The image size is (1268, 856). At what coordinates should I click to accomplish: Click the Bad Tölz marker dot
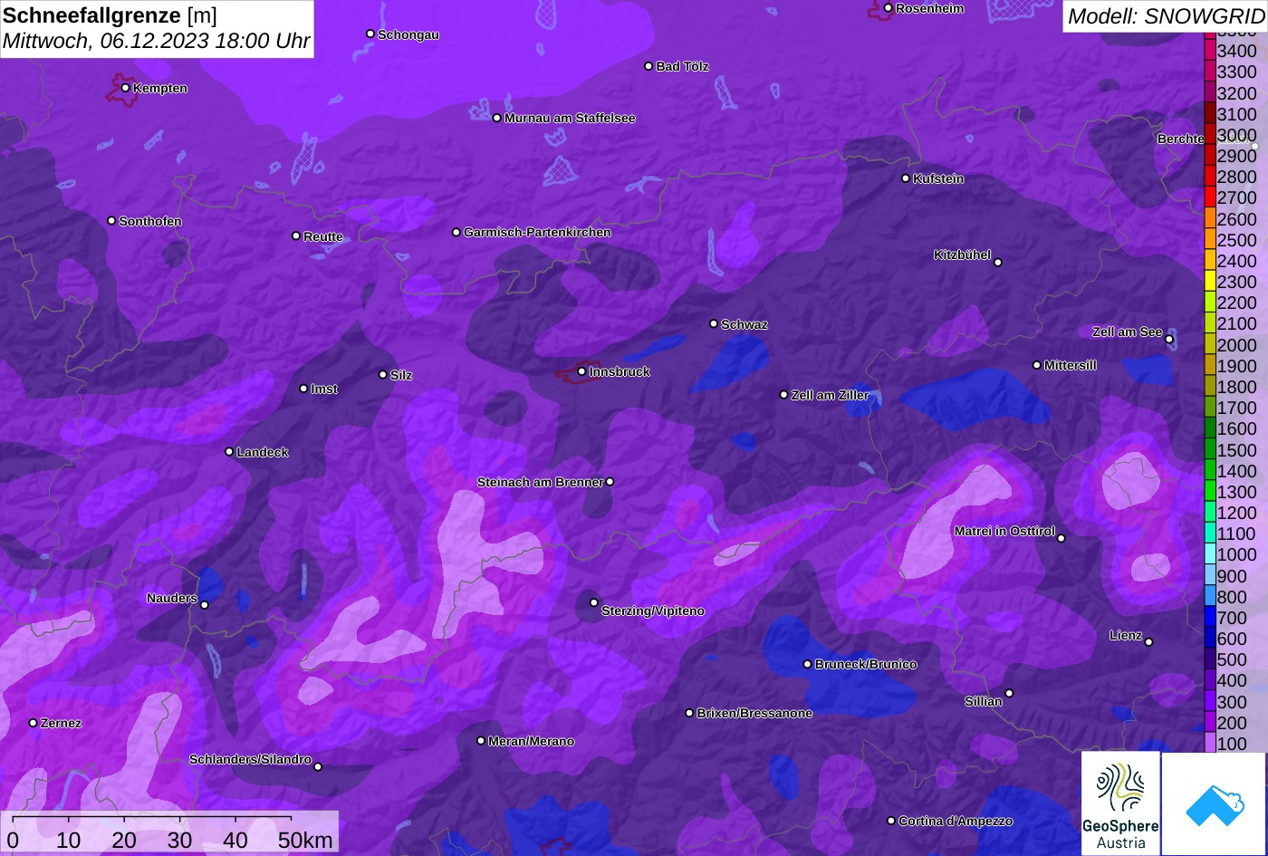click(x=648, y=66)
